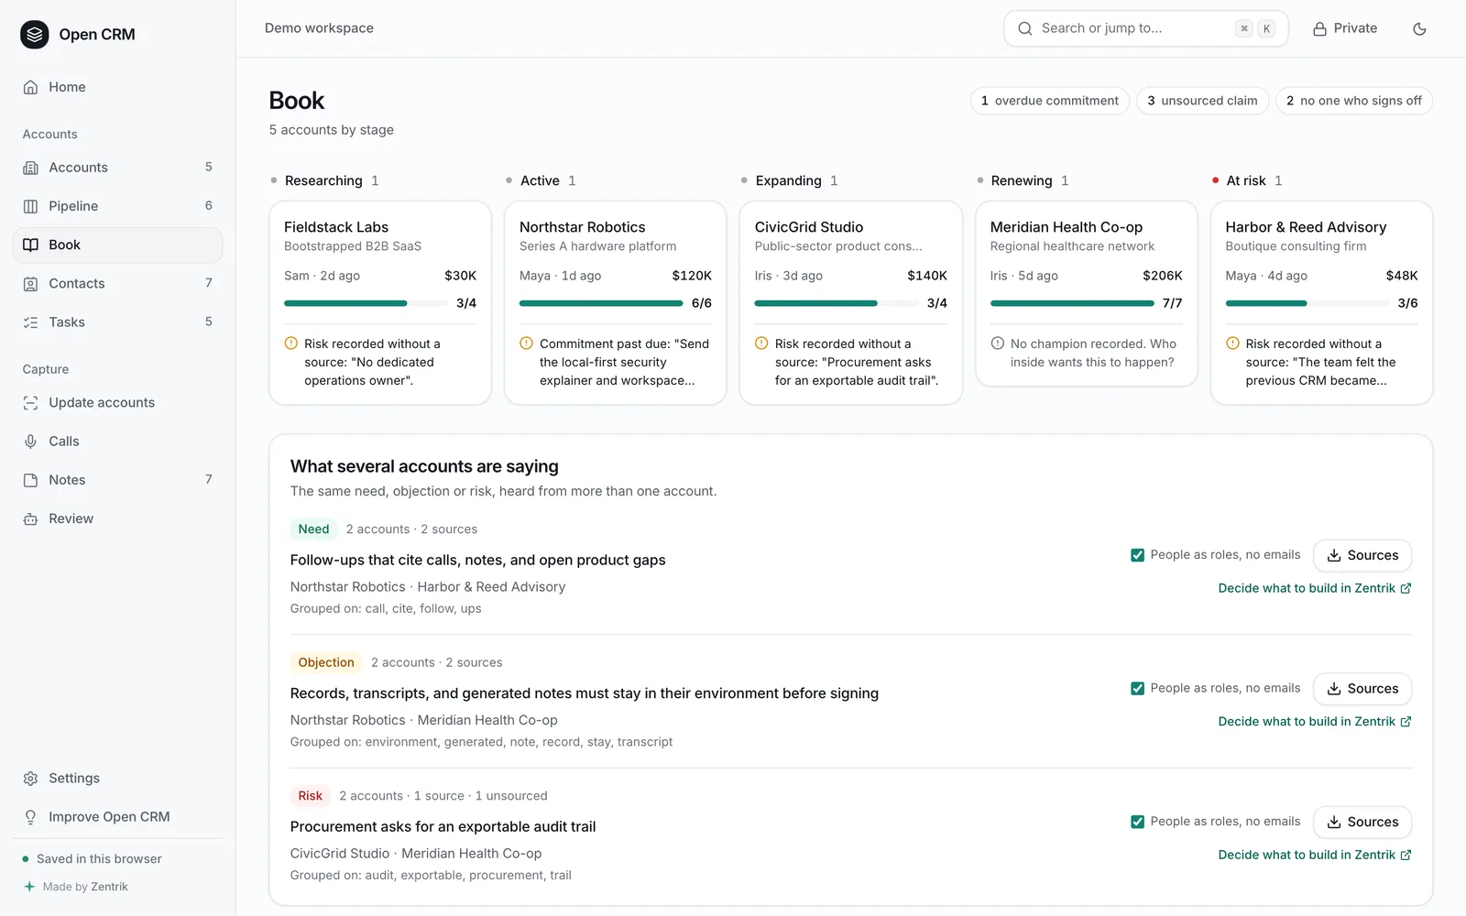Click the Update accounts scan icon
1466x916 pixels.
30,403
